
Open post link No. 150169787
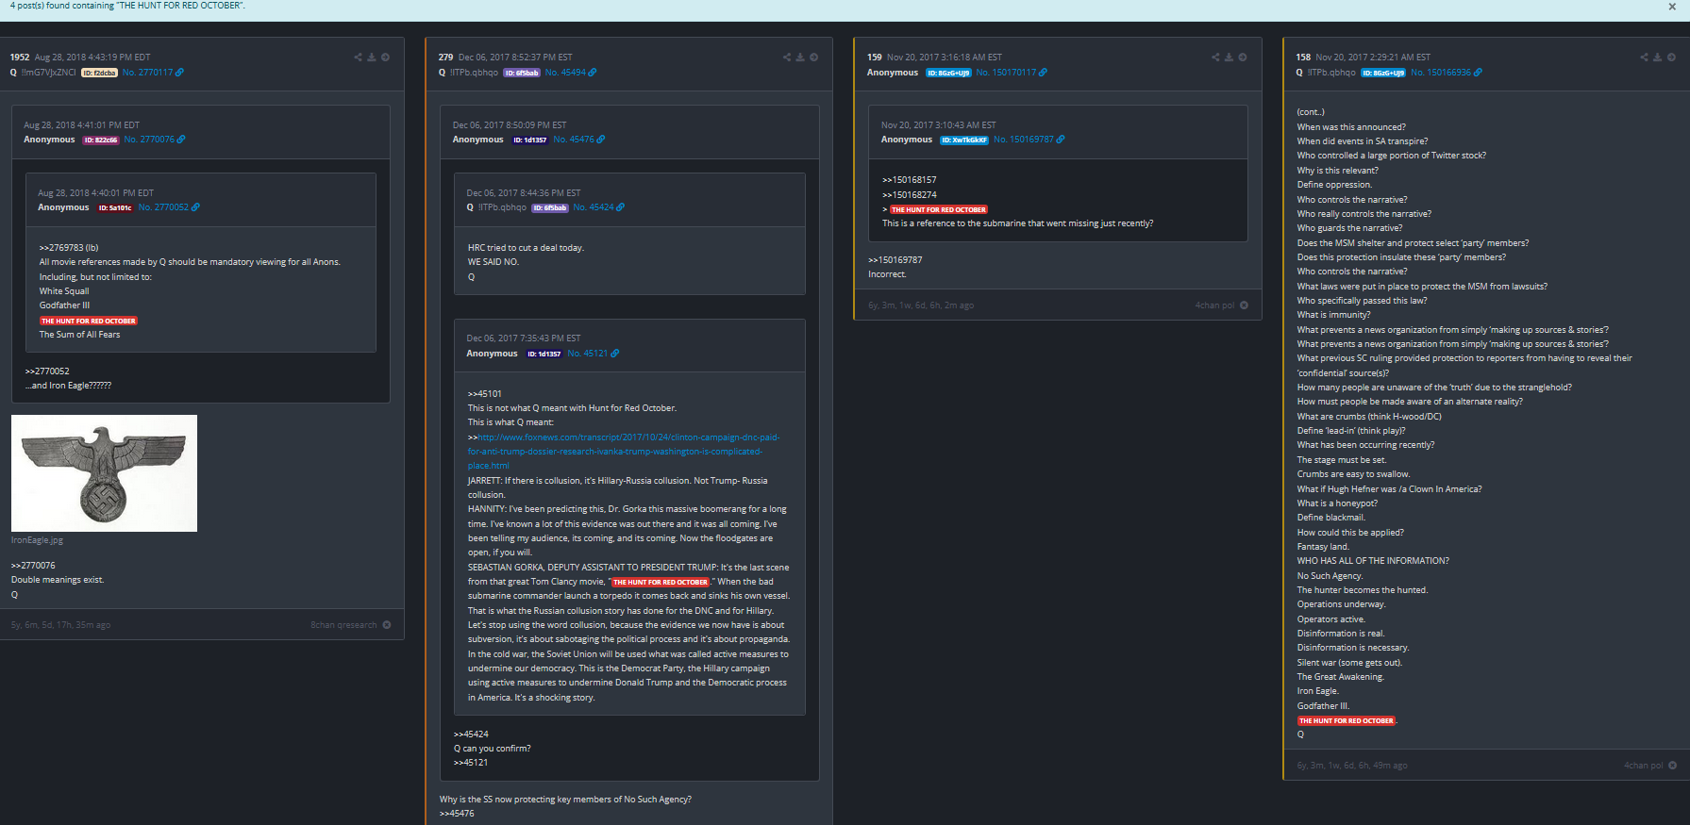point(1024,140)
